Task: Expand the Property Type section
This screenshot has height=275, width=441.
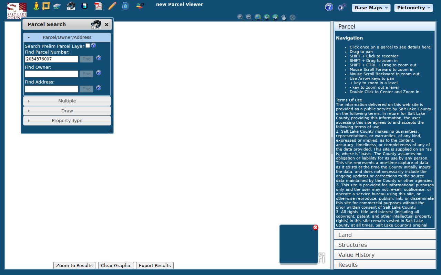Action: coord(67,121)
